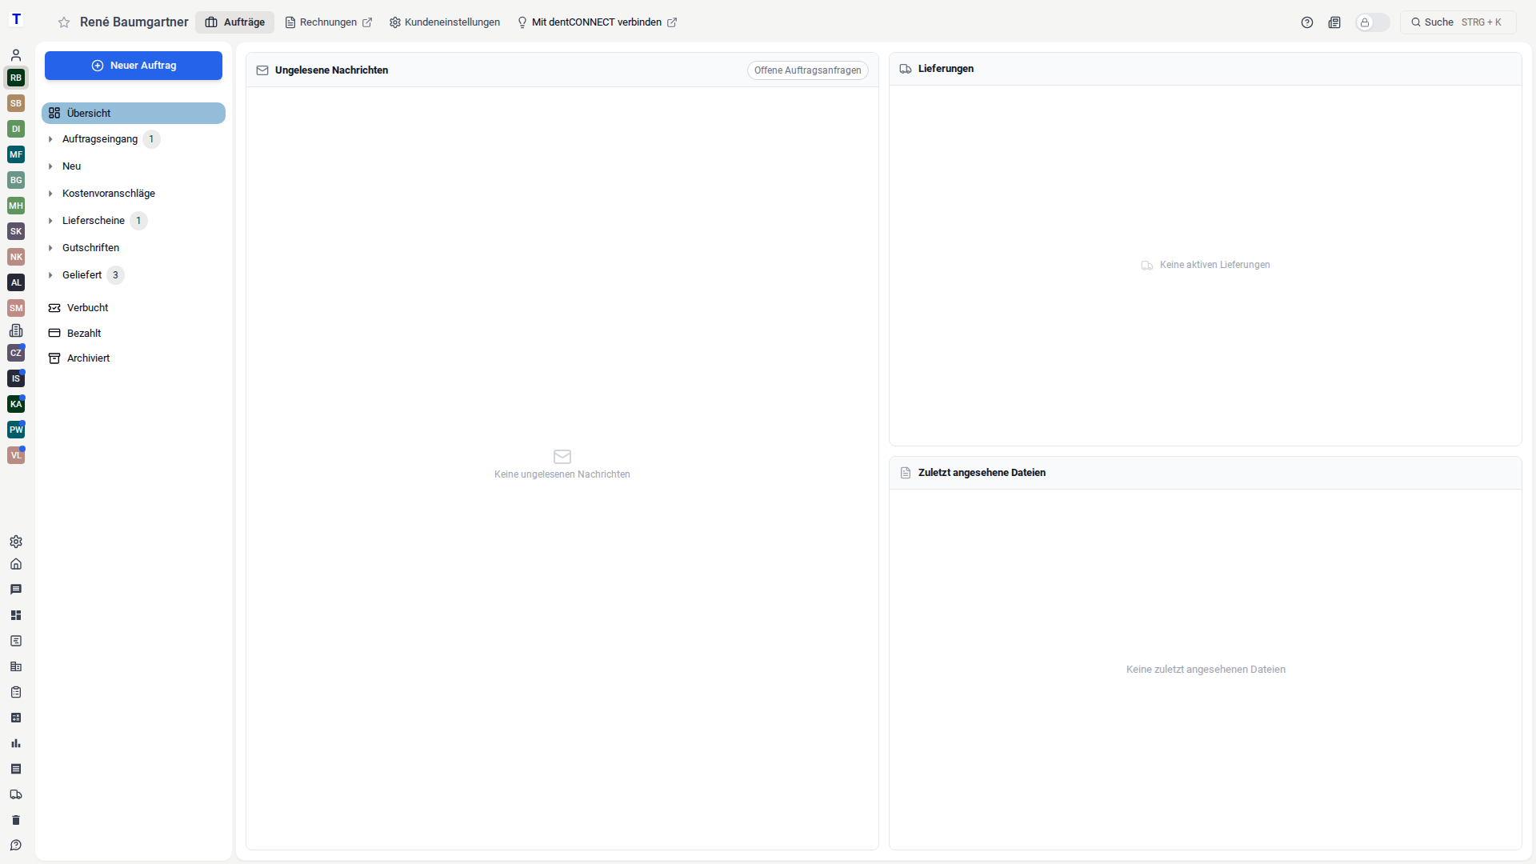Open the Rechnungen tab
1536x864 pixels.
[328, 22]
